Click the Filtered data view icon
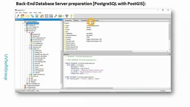Viewport: 190px width, 107px height. pyautogui.click(x=51, y=16)
